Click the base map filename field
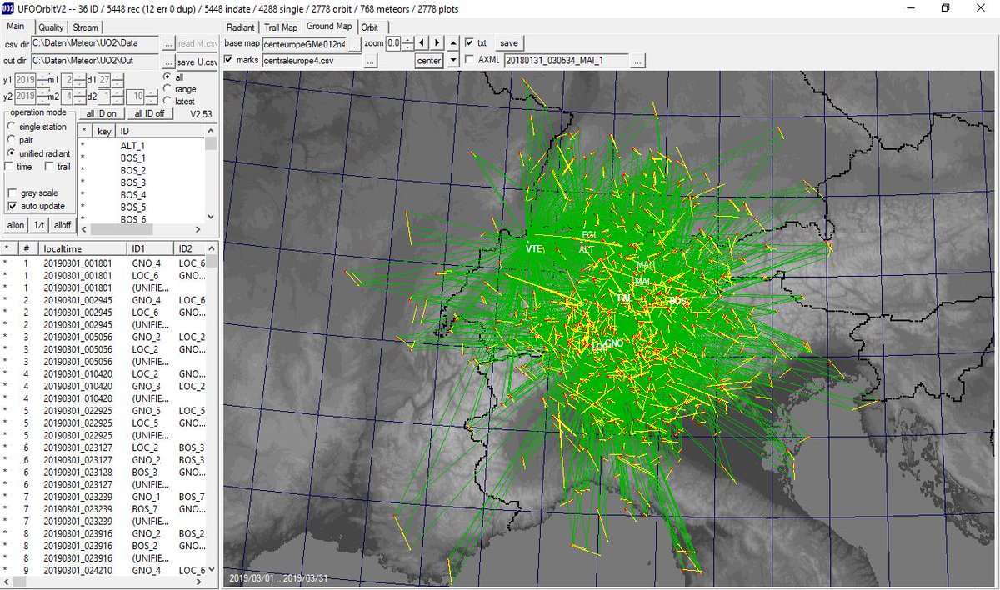 (303, 42)
